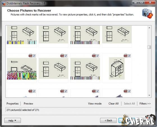The height and width of the screenshot is (127, 157).
Task: Click PNG icon of second middle-row picture
Action: (x=62, y=56)
